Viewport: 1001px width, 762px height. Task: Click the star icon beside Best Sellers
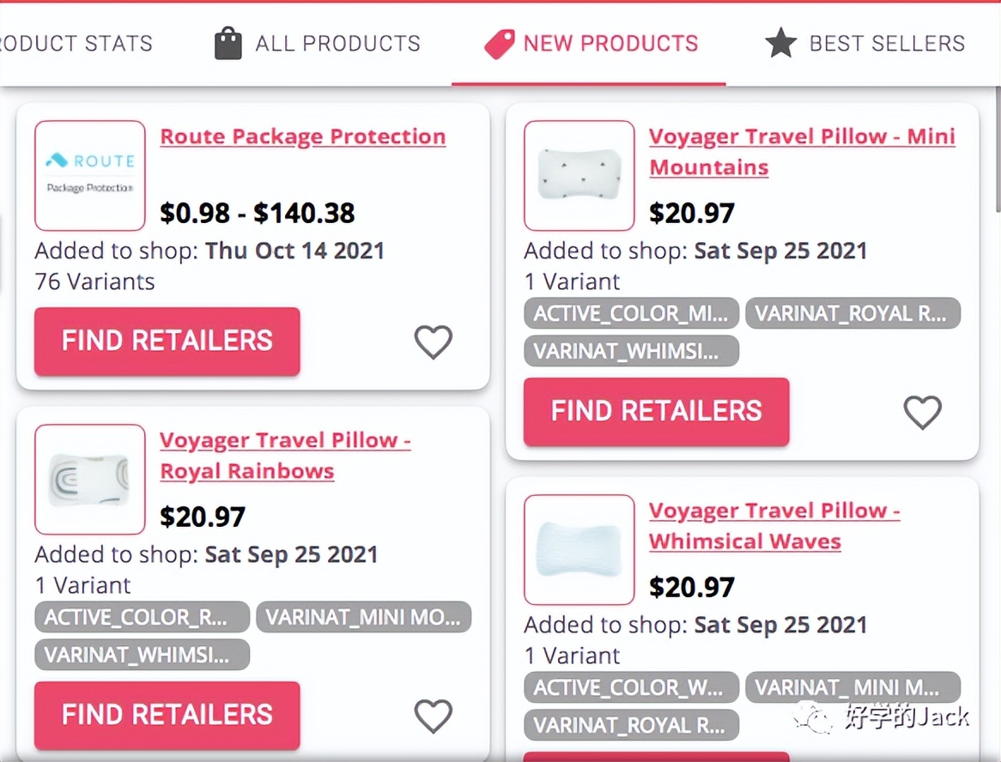(x=780, y=43)
